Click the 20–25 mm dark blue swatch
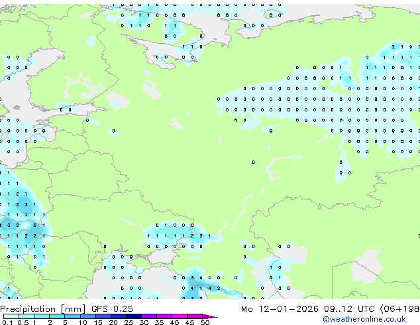This screenshot has height=325, width=420. (x=118, y=316)
